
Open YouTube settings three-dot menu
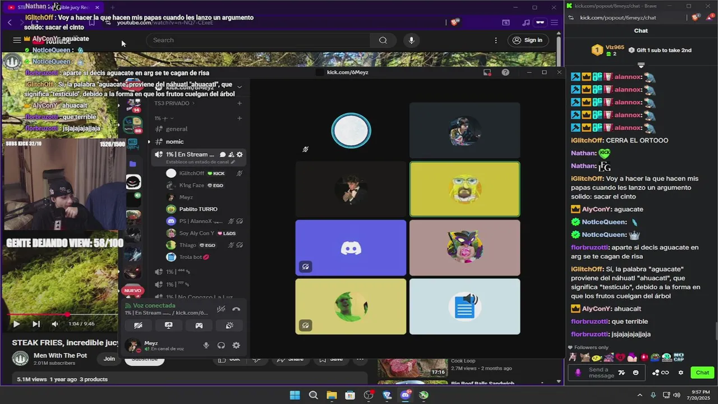point(496,40)
